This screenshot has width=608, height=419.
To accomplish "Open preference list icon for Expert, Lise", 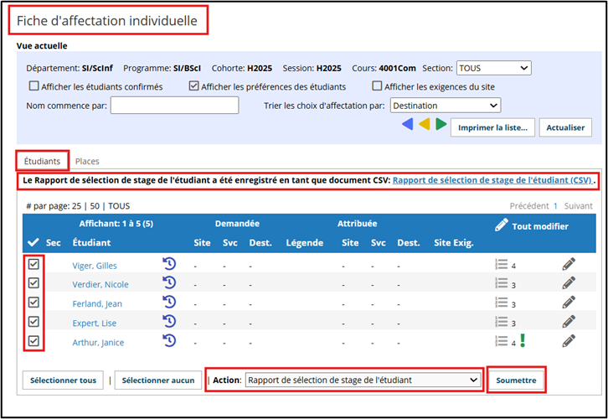I will pyautogui.click(x=502, y=322).
